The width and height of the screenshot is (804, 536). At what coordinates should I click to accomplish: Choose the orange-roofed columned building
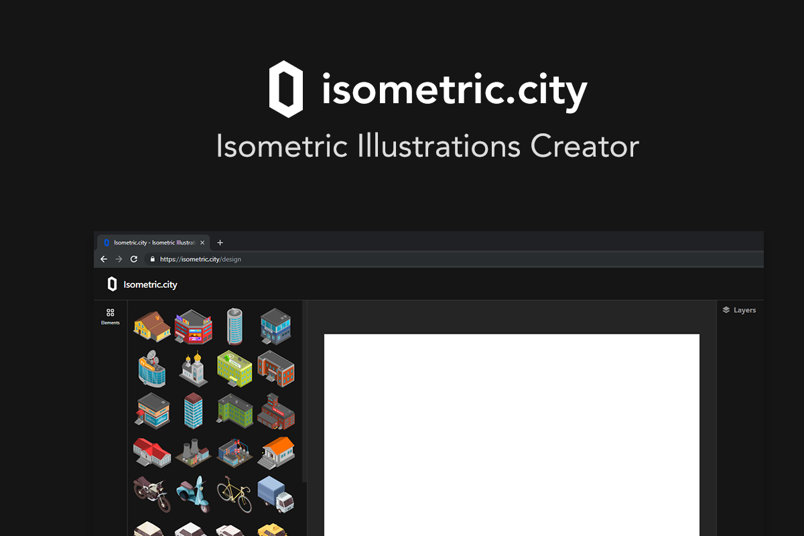pos(276,452)
